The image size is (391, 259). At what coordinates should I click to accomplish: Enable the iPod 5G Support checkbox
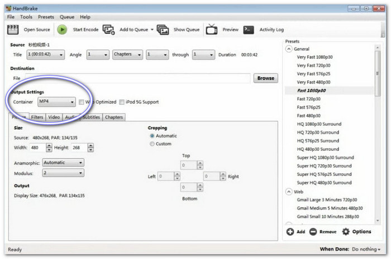pyautogui.click(x=122, y=102)
